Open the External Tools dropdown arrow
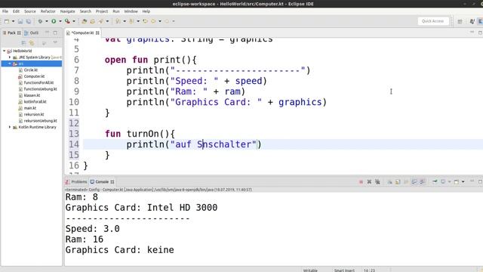 point(74,21)
